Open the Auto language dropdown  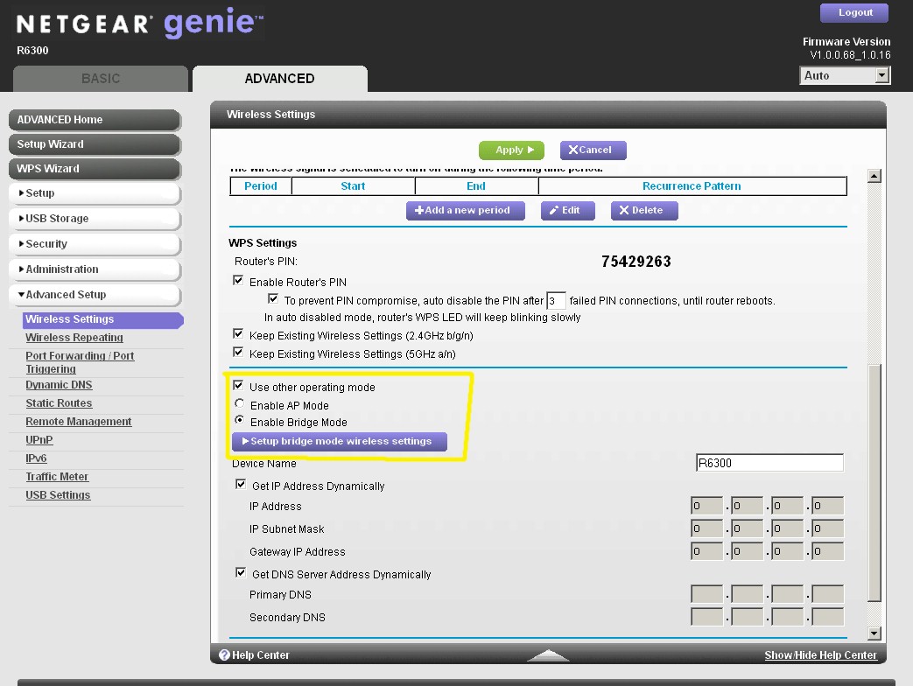click(845, 75)
